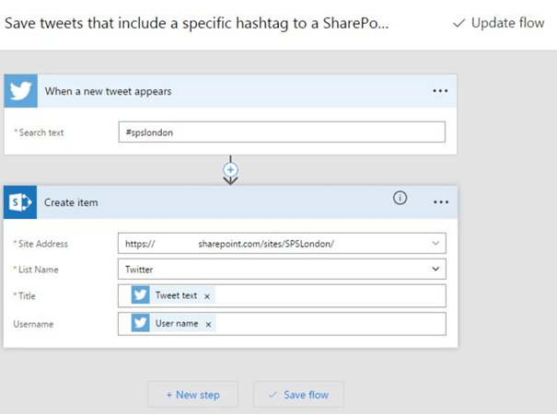557x414 pixels.
Task: Open the ellipsis menu on the tweet trigger
Action: (x=440, y=91)
